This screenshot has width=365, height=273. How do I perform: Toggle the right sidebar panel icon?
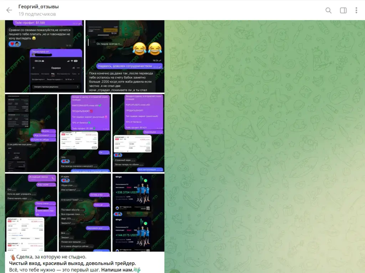point(343,10)
